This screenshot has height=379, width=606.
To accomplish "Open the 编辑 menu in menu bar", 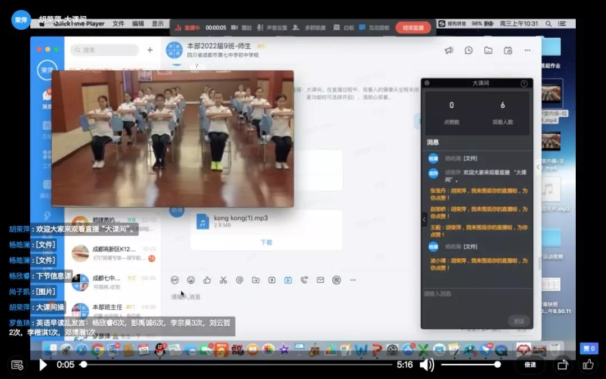I will coord(138,24).
